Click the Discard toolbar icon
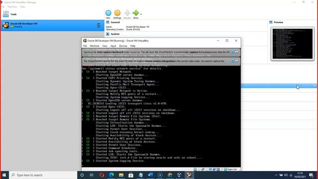This screenshot has width=318, height=179. [x=127, y=14]
